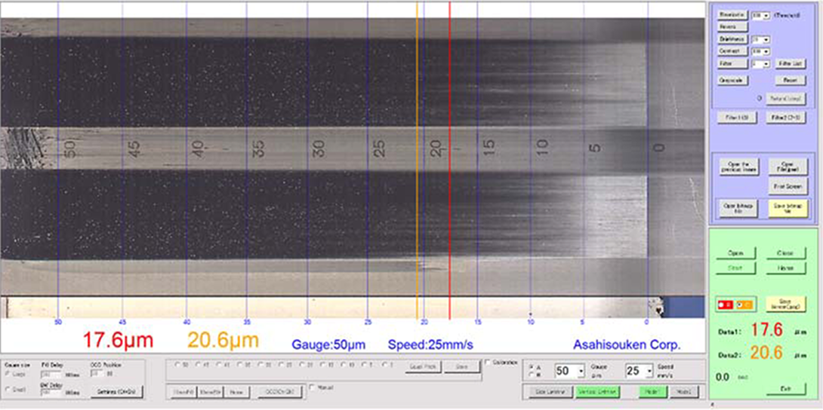
Task: Open the Gauge 50 µm dropdown
Action: (x=569, y=371)
